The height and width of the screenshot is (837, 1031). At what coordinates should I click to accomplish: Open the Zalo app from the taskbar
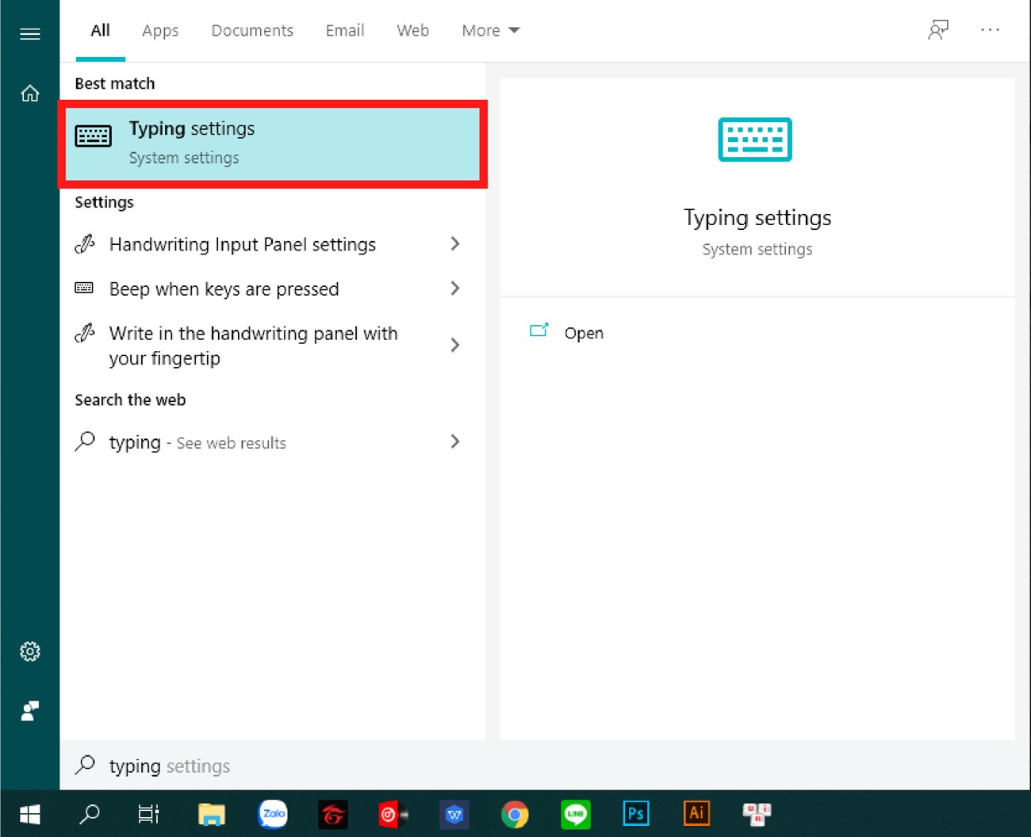click(273, 814)
